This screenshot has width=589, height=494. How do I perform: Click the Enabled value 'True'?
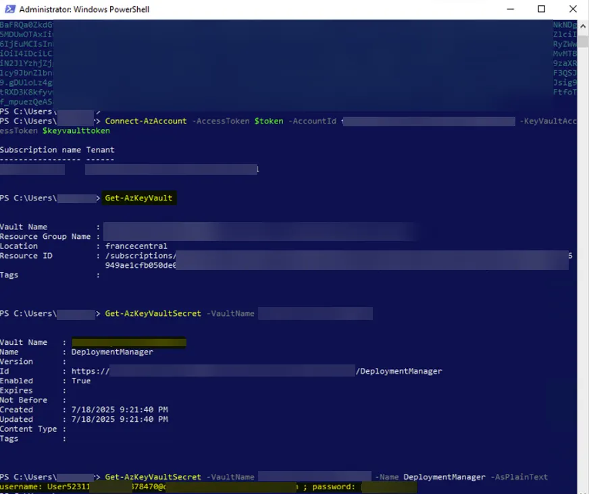[x=81, y=381]
